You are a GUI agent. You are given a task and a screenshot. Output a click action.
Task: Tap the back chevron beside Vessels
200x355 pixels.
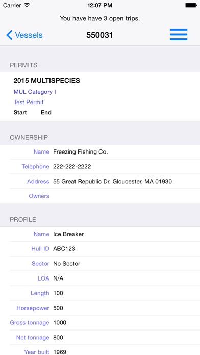(9, 35)
